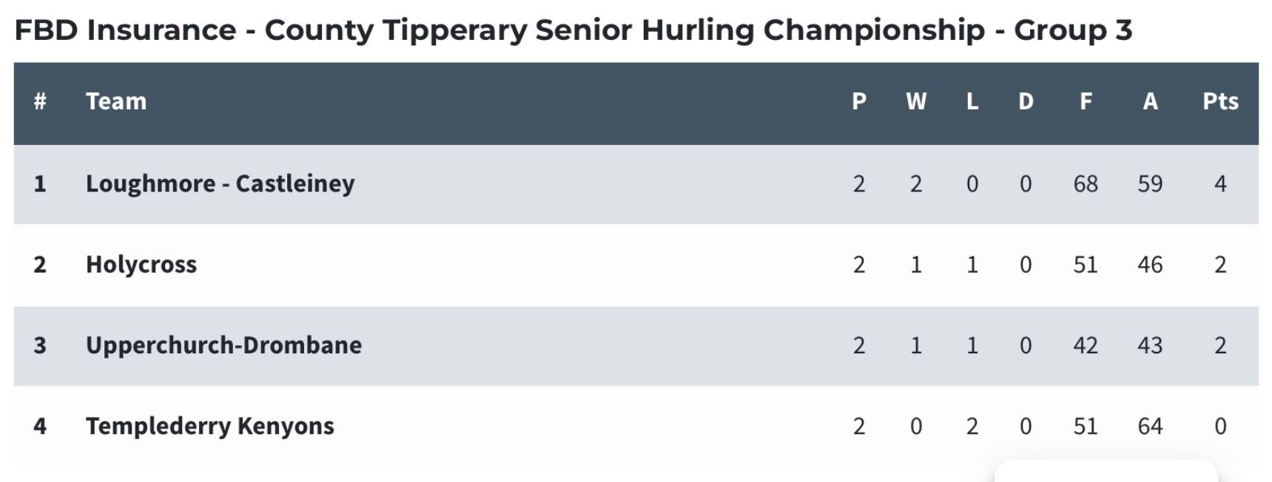Click the Templederry Kenyons team name
Viewport: 1272px width, 482px height.
click(x=210, y=426)
